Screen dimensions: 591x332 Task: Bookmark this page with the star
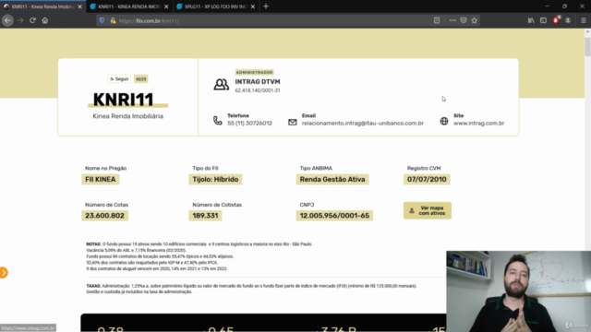(x=475, y=20)
